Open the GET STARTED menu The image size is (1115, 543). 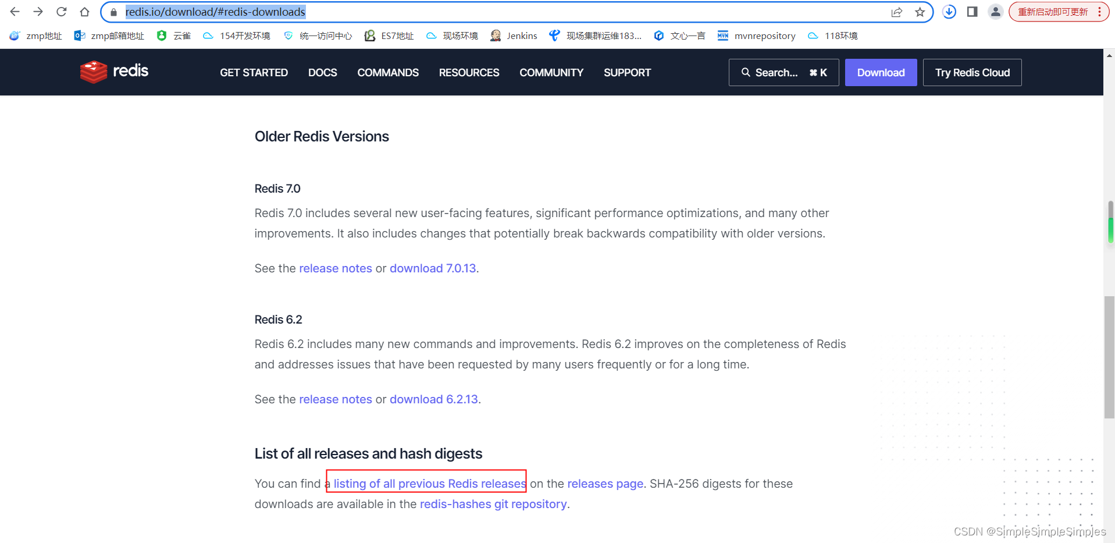(x=254, y=73)
